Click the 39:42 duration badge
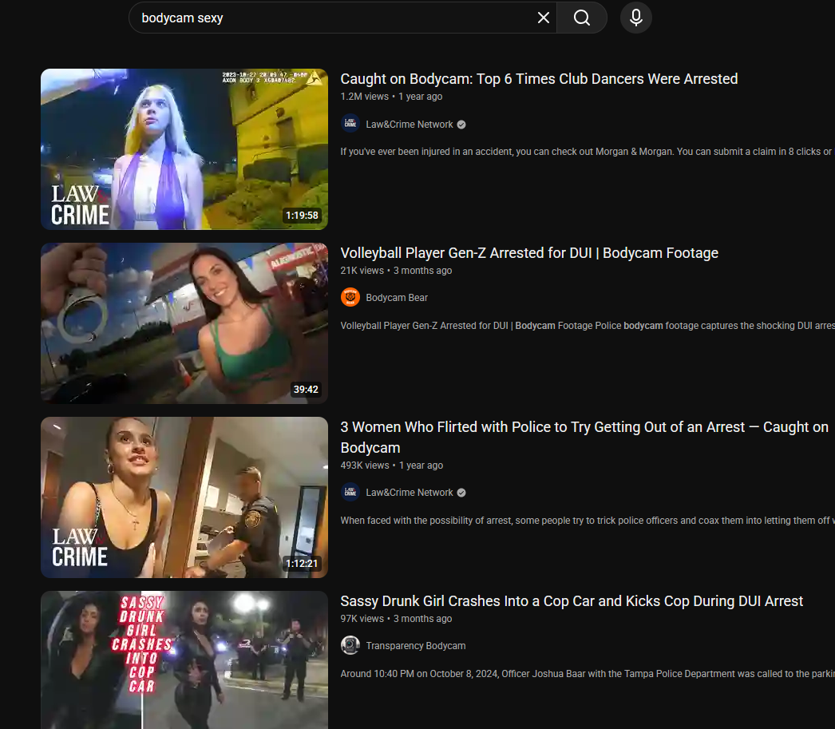 coord(306,390)
